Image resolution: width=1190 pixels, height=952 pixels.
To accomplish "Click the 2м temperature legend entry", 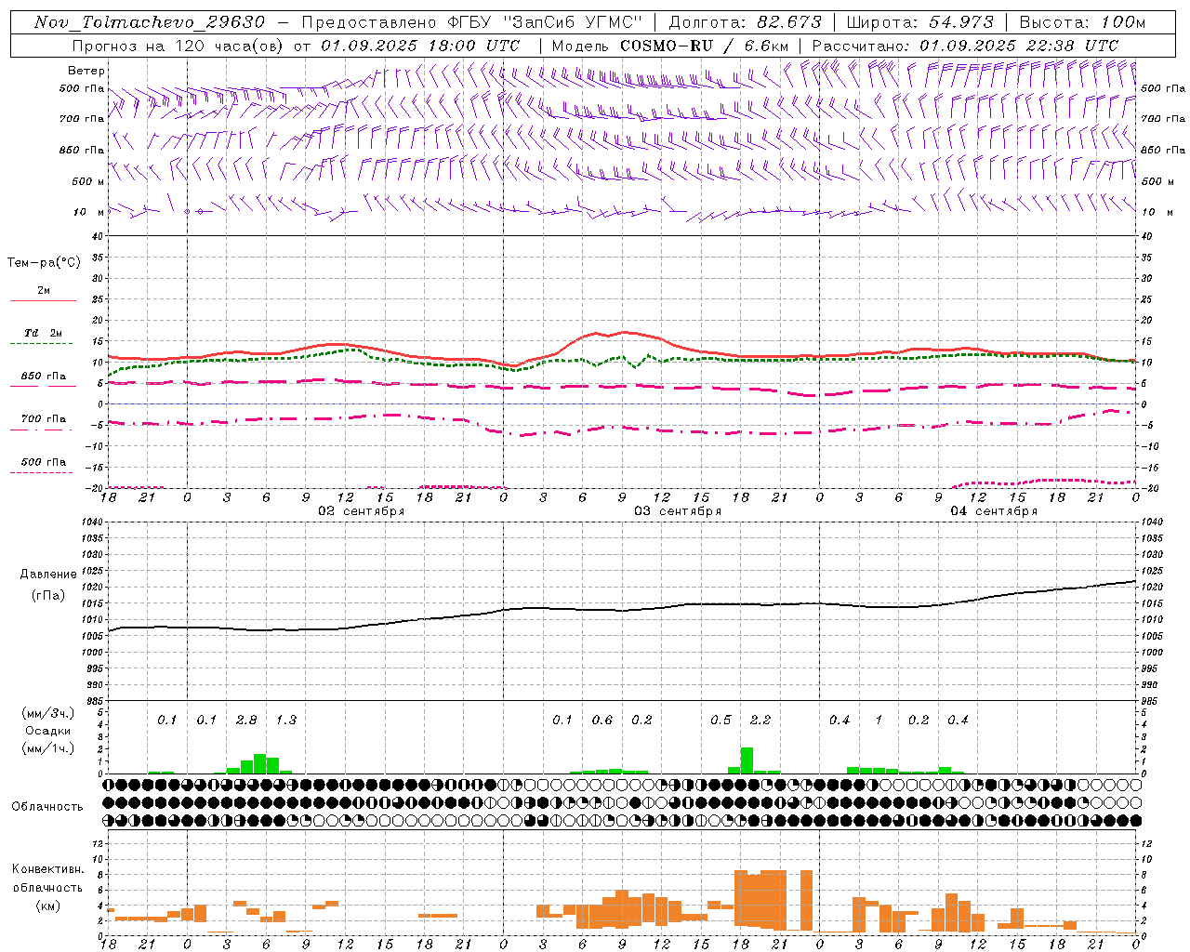I will click(x=44, y=291).
